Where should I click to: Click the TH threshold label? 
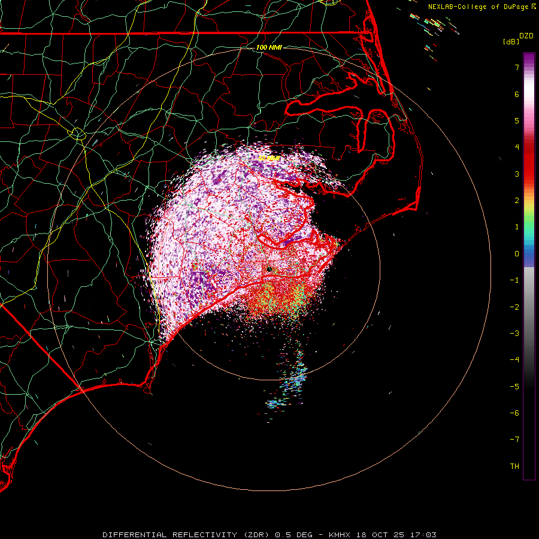(x=514, y=467)
